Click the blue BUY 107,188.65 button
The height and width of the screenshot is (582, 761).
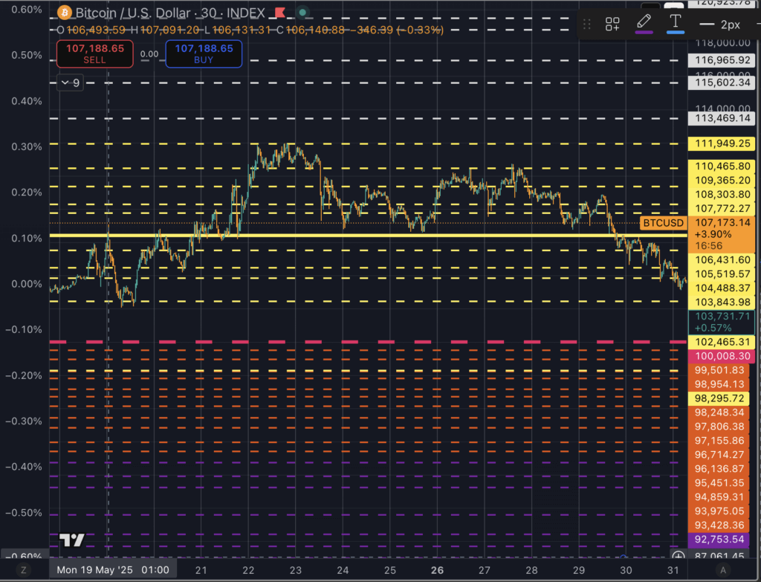[204, 52]
